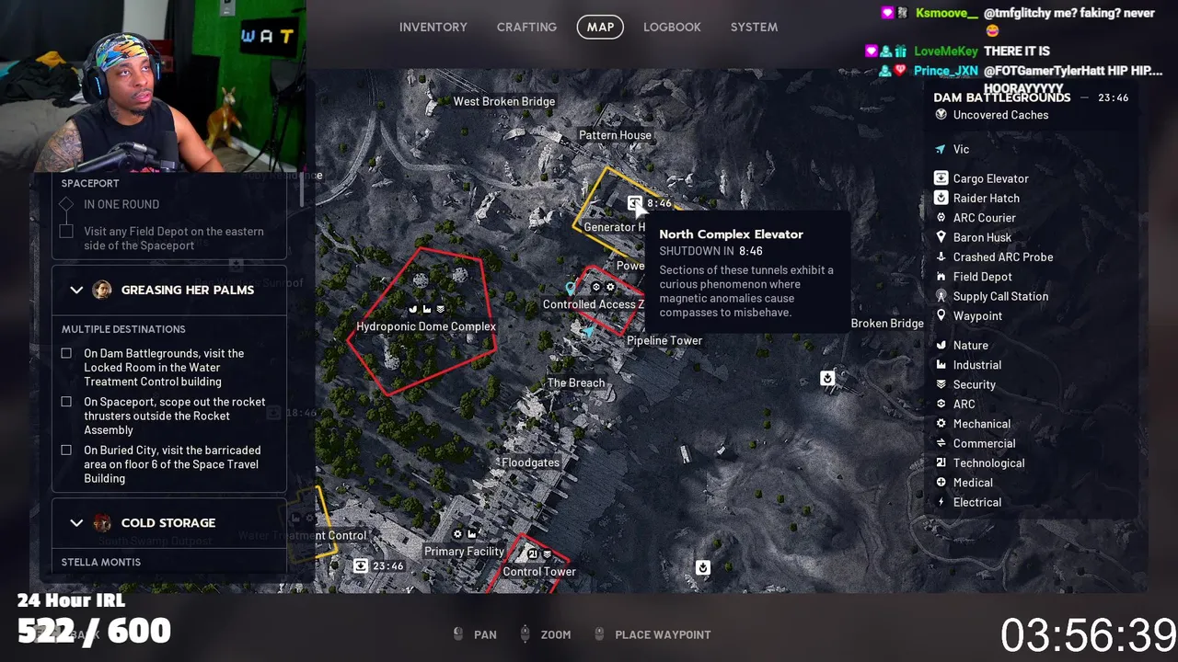The image size is (1178, 662).
Task: Collapse the Cold Storage quest
Action: pyautogui.click(x=76, y=522)
